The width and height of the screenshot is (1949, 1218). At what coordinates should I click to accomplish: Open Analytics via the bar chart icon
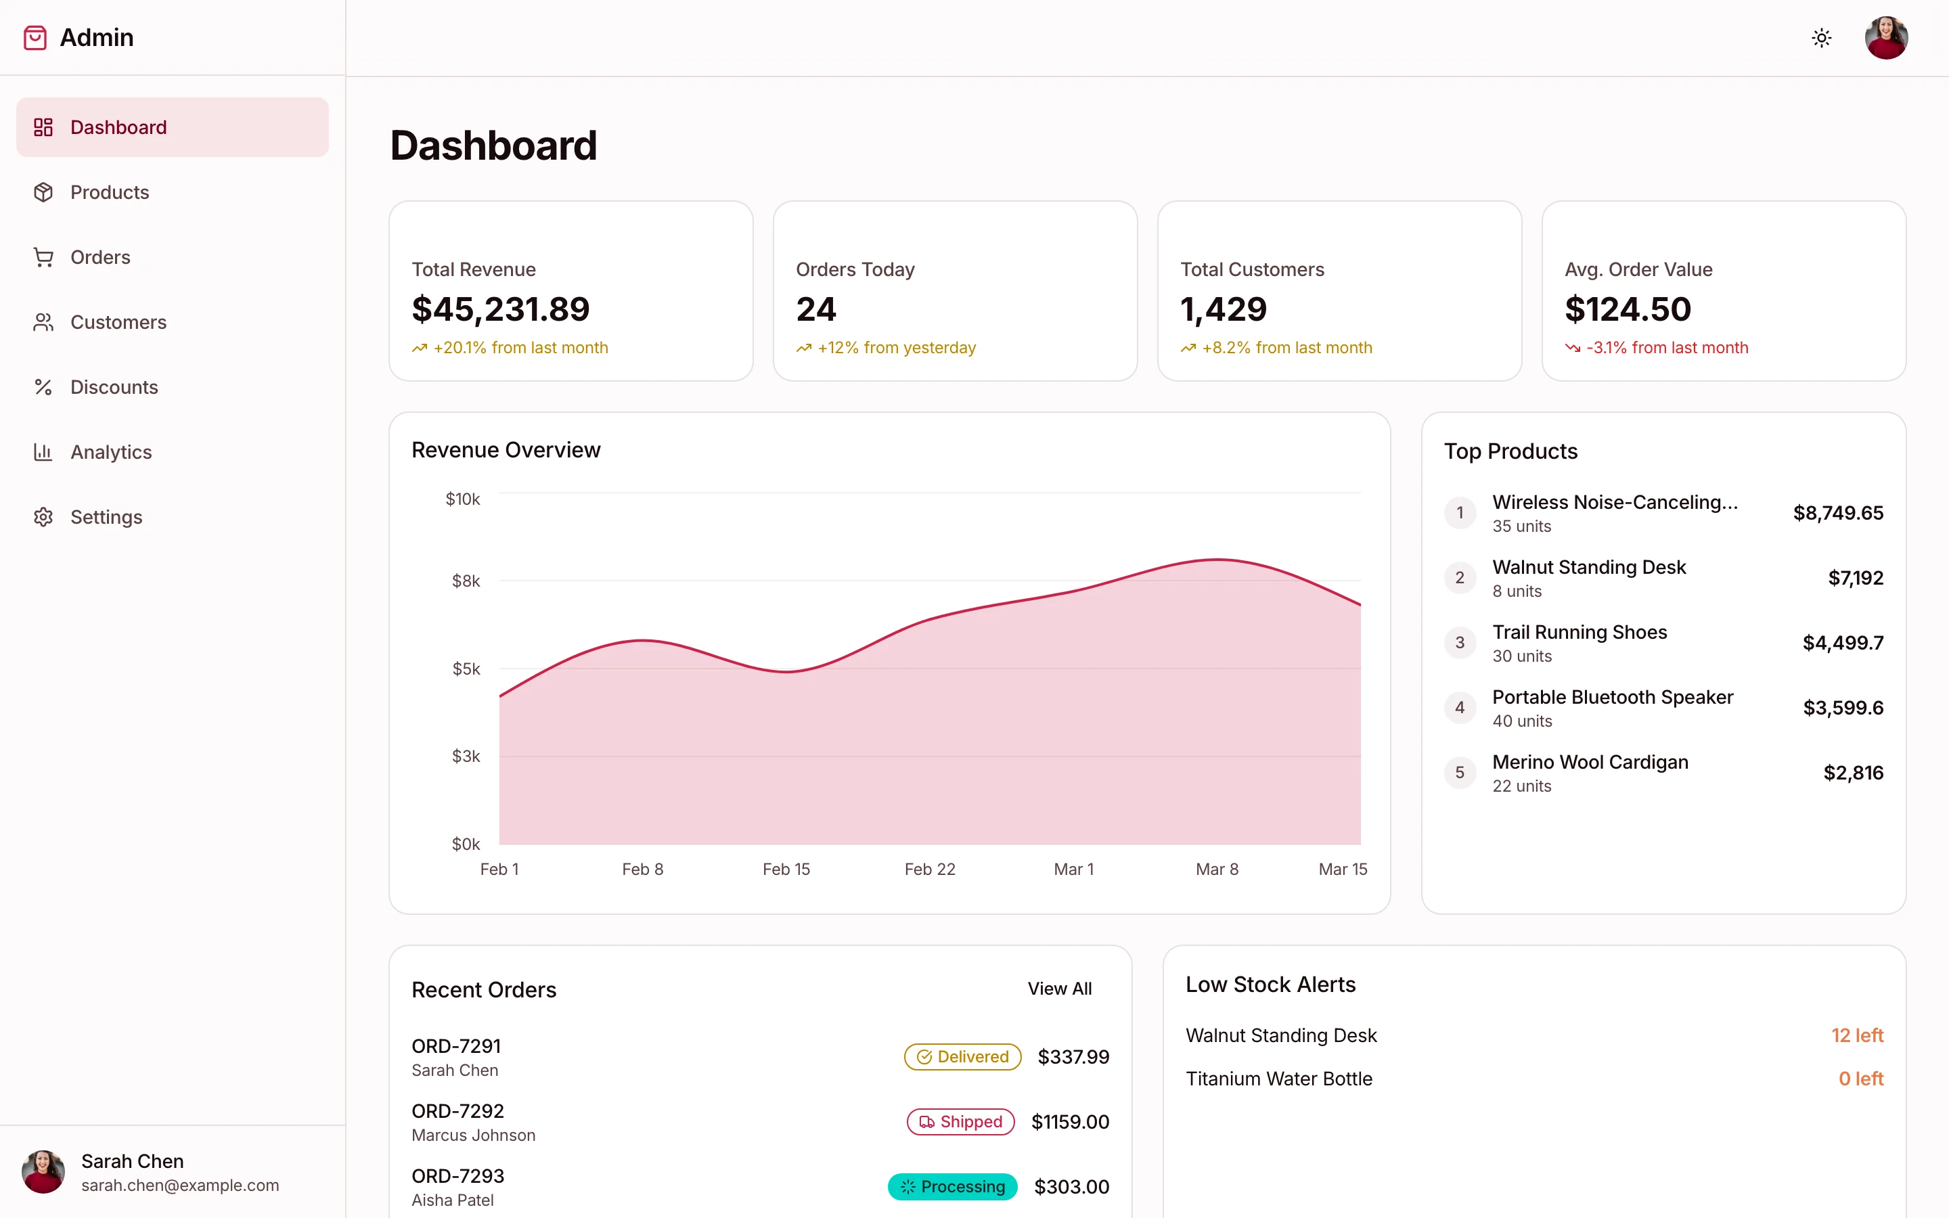pyautogui.click(x=43, y=452)
